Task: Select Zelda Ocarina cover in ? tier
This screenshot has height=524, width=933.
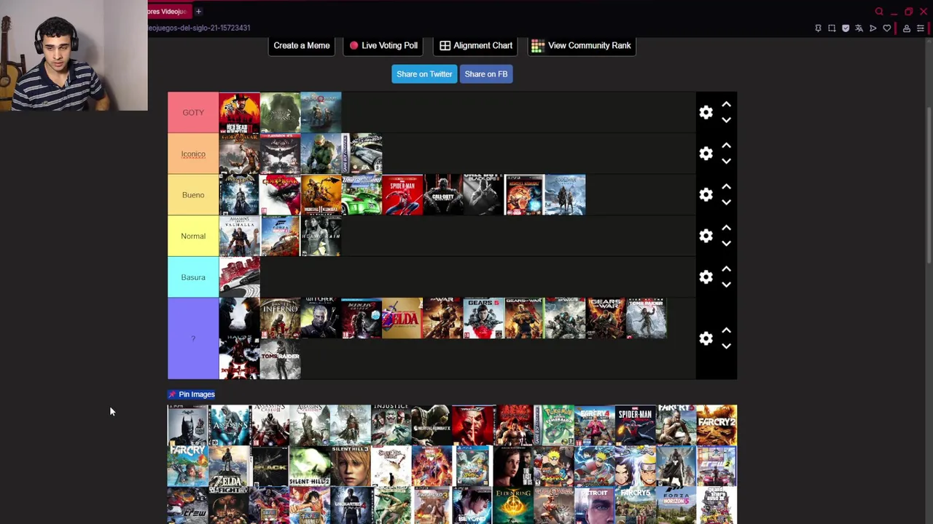Action: coord(402,318)
